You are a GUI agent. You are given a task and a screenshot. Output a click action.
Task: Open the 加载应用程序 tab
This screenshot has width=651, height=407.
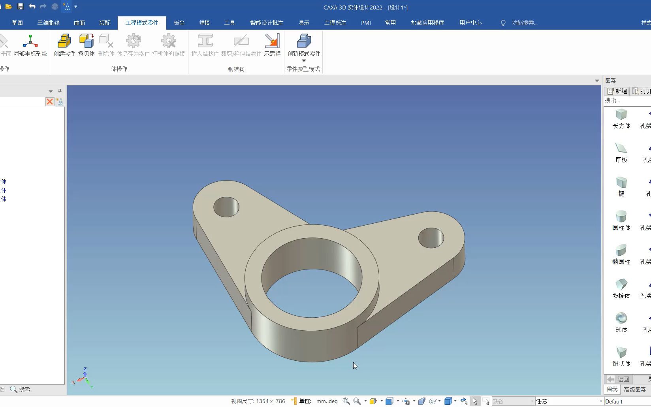(427, 23)
